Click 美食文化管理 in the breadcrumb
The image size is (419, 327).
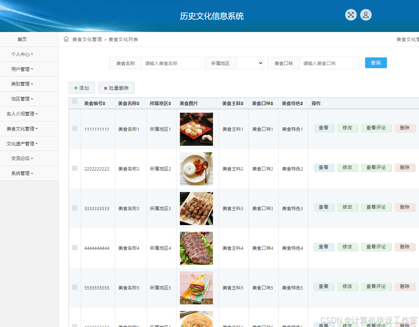tap(87, 39)
